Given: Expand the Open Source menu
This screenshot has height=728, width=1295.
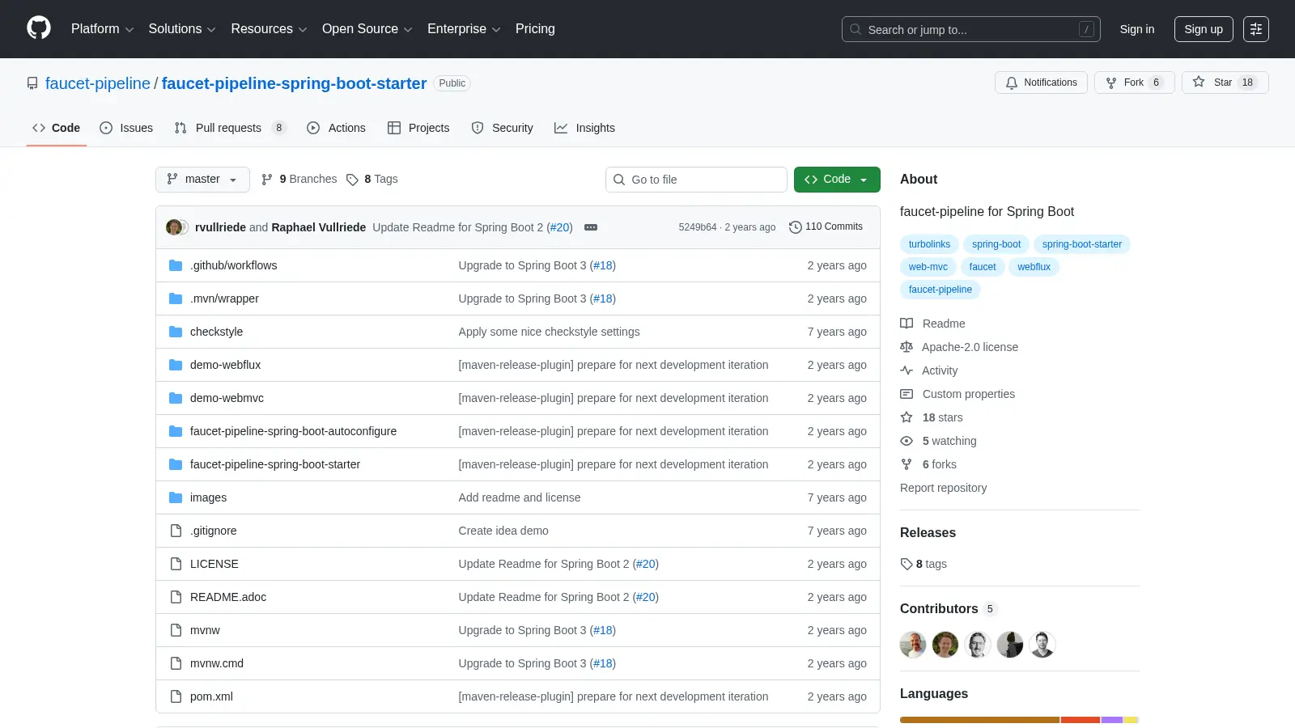Looking at the screenshot, I should point(367,29).
